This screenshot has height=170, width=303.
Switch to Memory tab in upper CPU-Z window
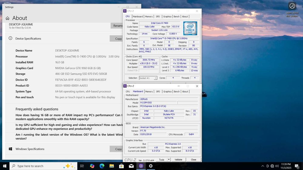pyautogui.click(x=149, y=17)
